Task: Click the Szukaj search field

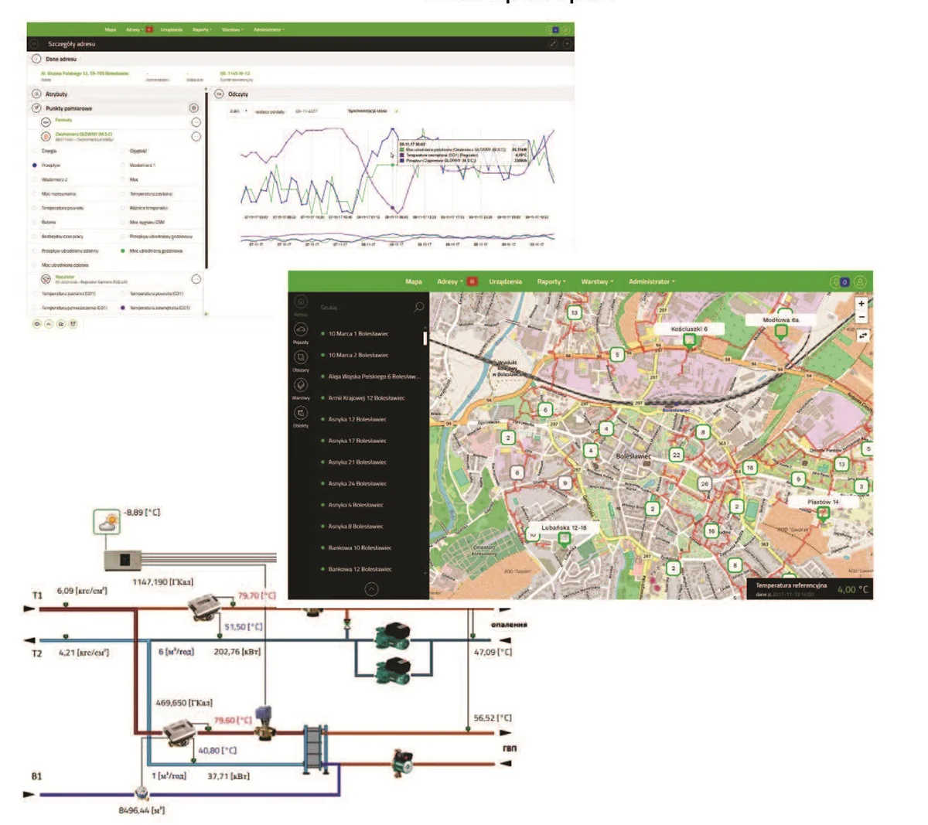Action: [363, 308]
